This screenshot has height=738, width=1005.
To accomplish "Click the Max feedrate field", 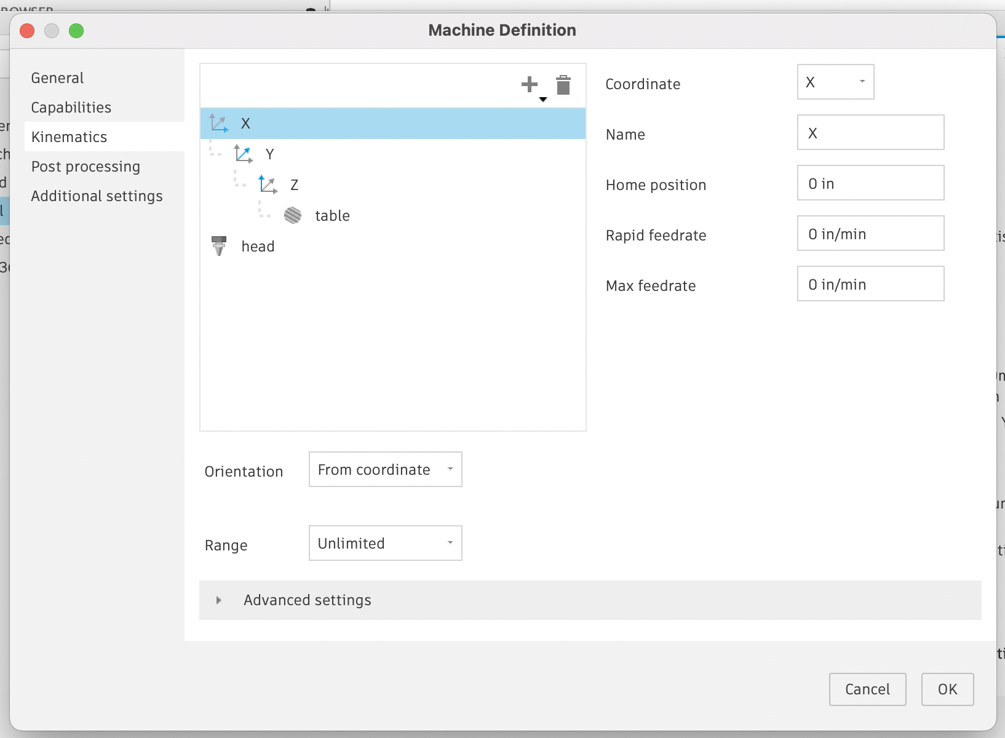I will point(870,284).
